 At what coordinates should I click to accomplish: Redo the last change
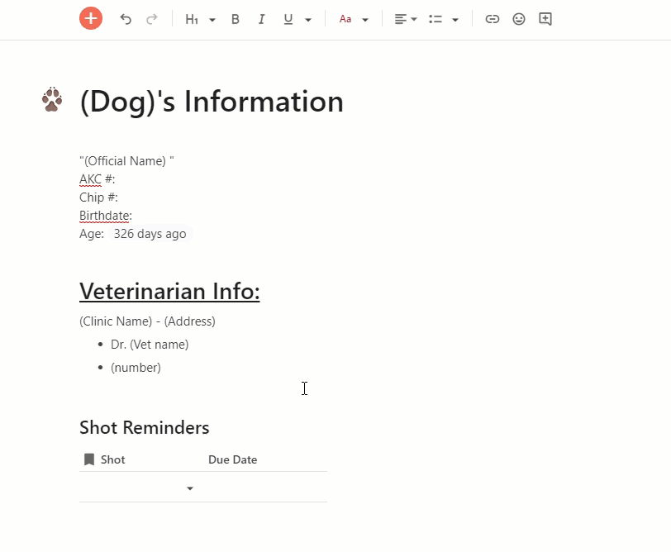point(152,18)
